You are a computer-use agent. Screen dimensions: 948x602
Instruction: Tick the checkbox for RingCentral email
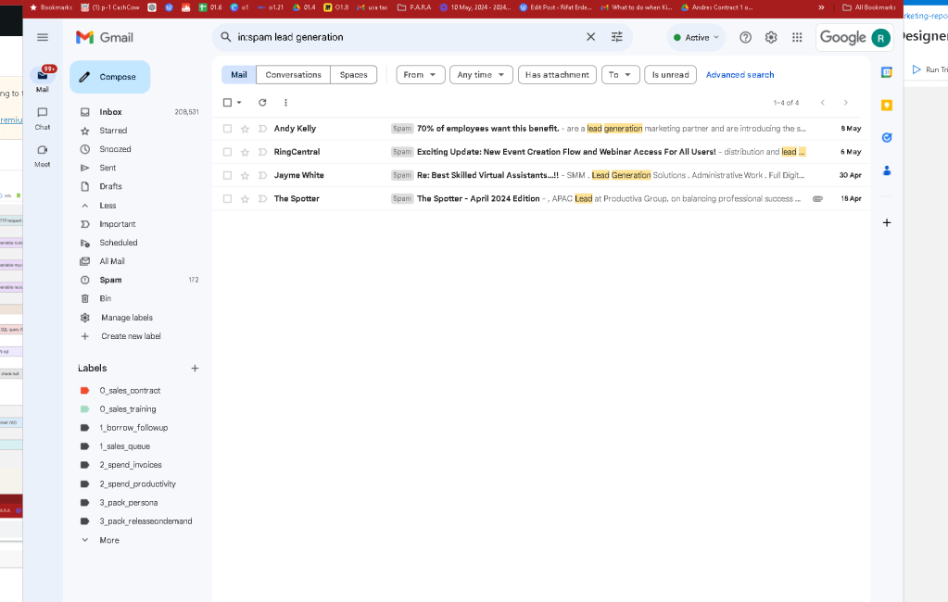[x=227, y=152]
